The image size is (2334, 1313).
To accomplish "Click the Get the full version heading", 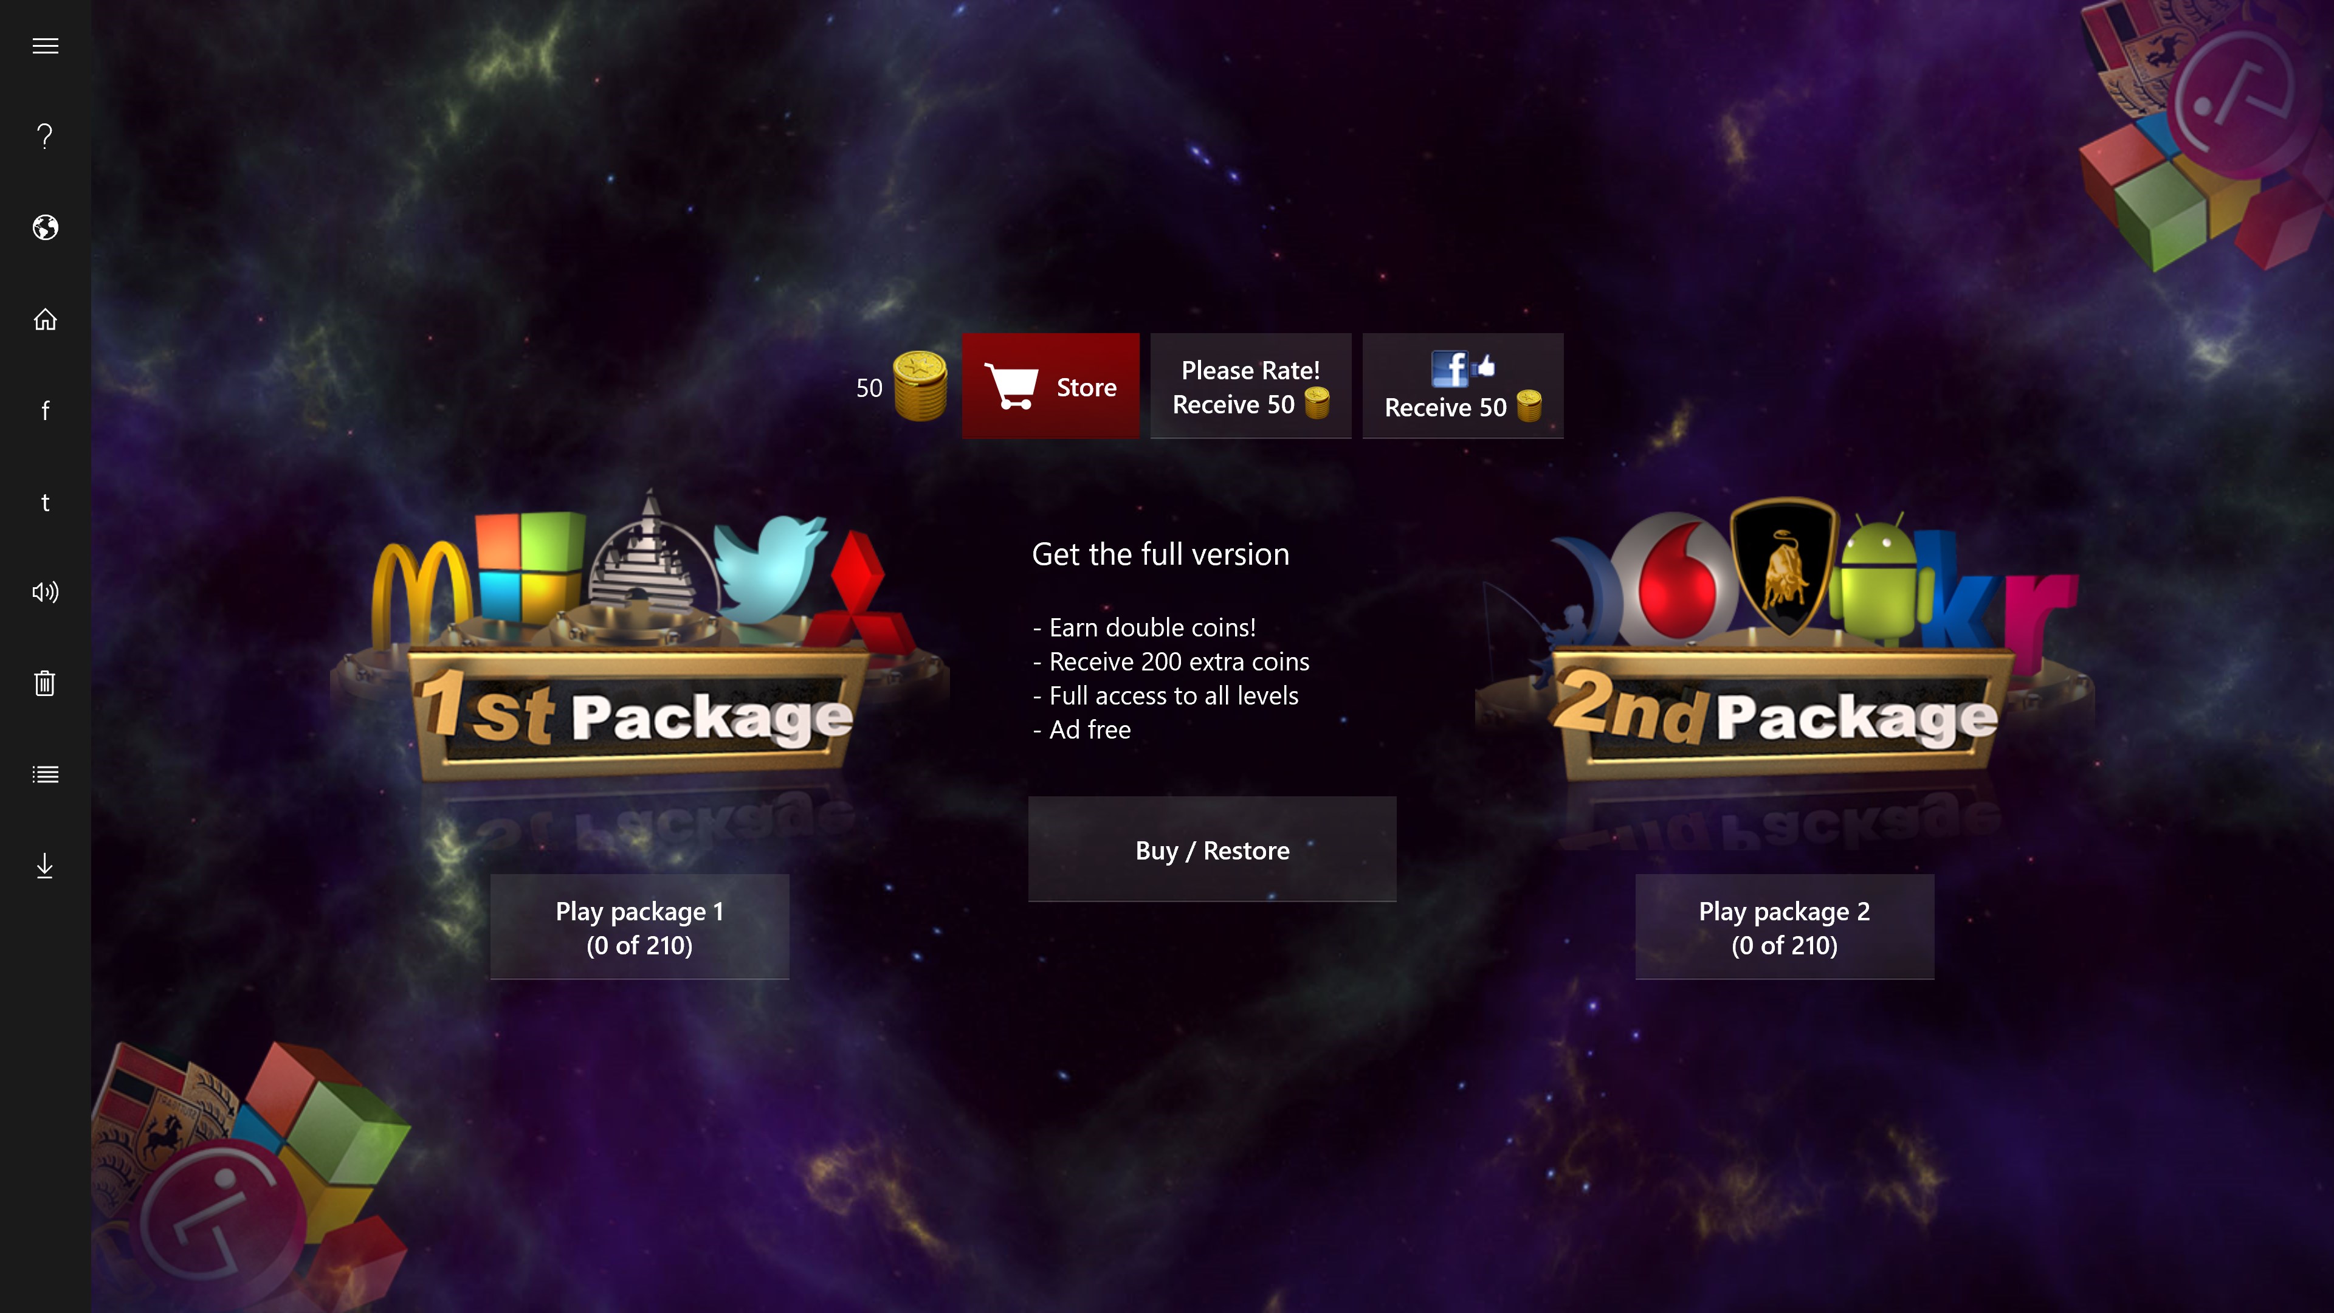I will pos(1161,554).
